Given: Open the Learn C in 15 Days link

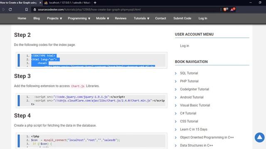Looking at the screenshot, I should [x=194, y=129].
